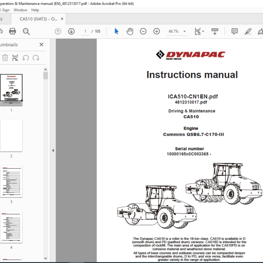This screenshot has width=263, height=263.
Task: Click the Sign pen icon
Action: tap(260, 31)
